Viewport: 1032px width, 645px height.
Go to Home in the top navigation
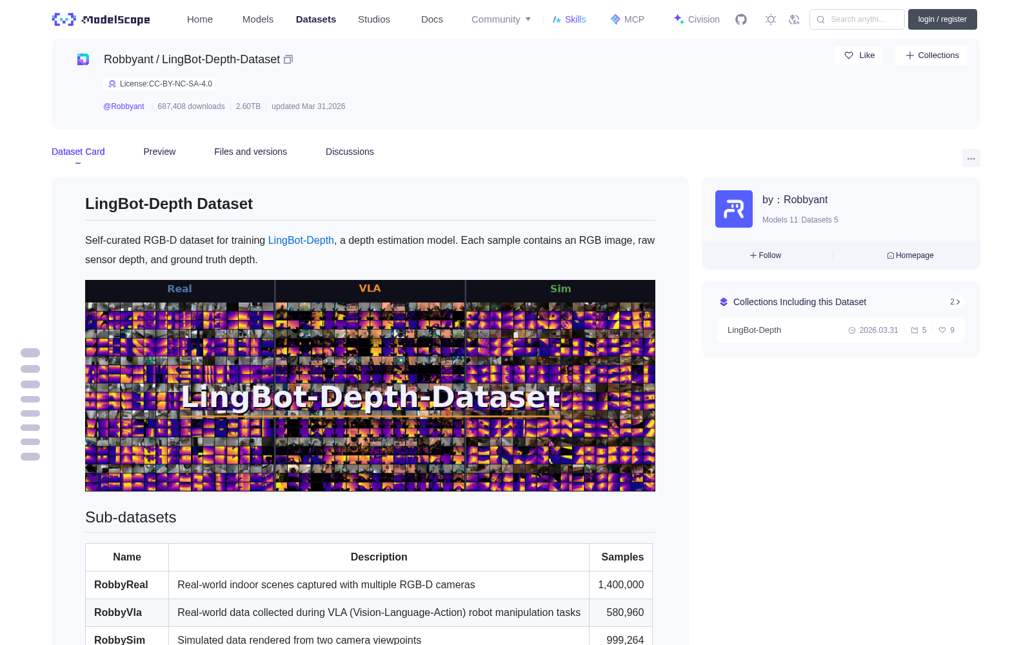pyautogui.click(x=200, y=19)
